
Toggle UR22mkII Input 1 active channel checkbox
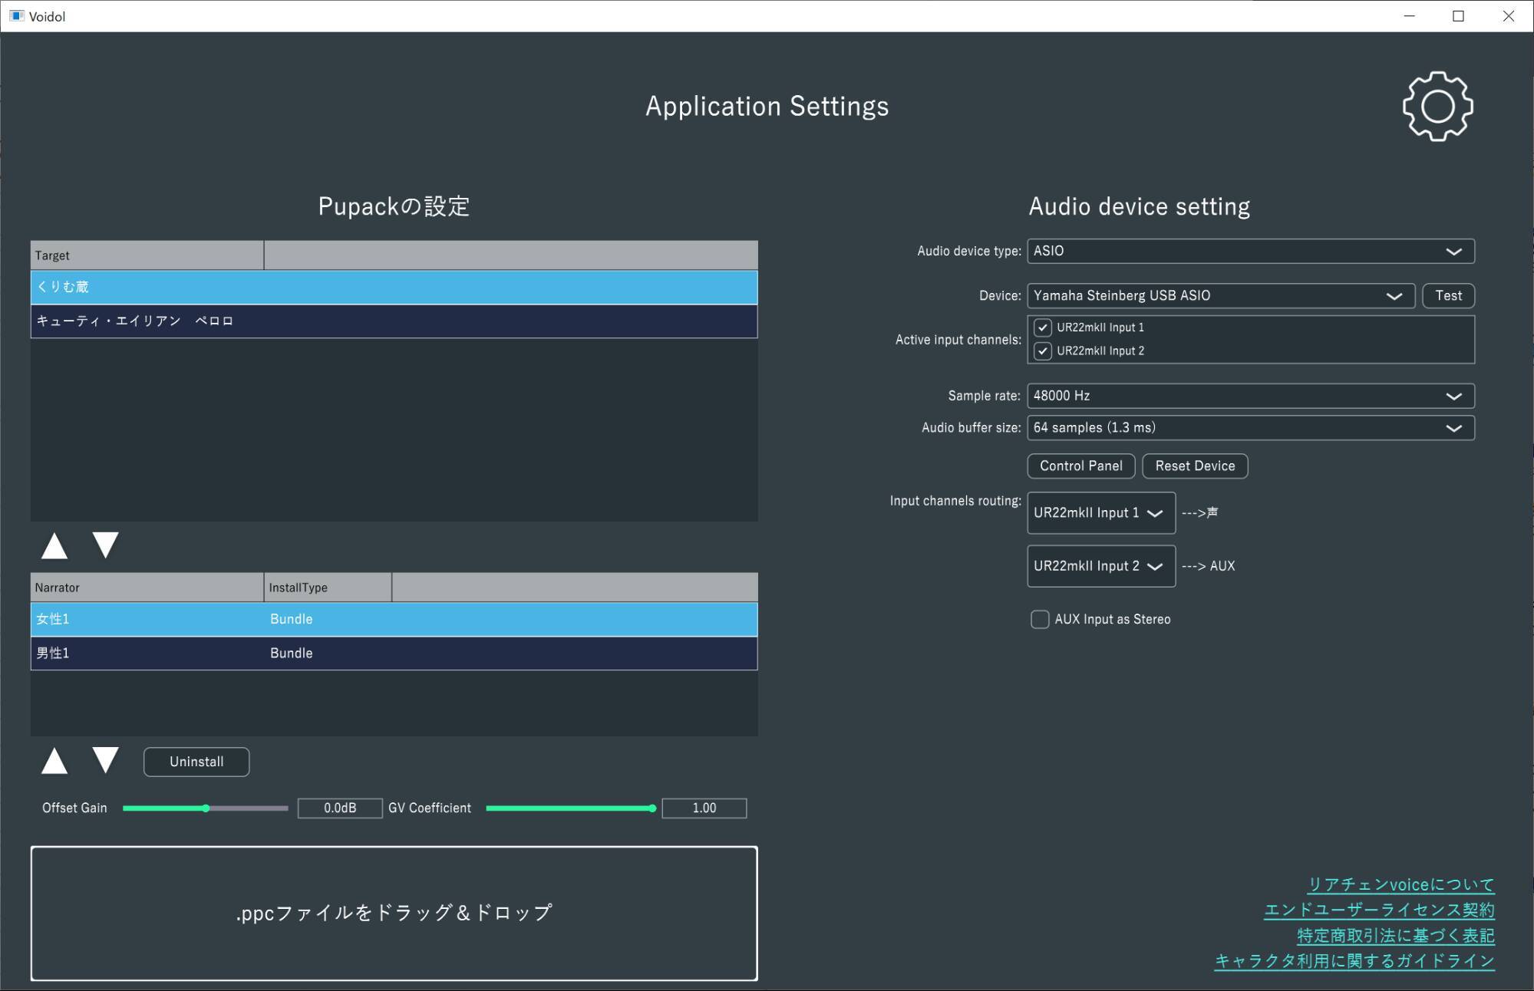pos(1042,328)
